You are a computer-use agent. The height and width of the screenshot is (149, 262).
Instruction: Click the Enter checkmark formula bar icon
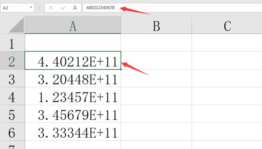pyautogui.click(x=63, y=8)
